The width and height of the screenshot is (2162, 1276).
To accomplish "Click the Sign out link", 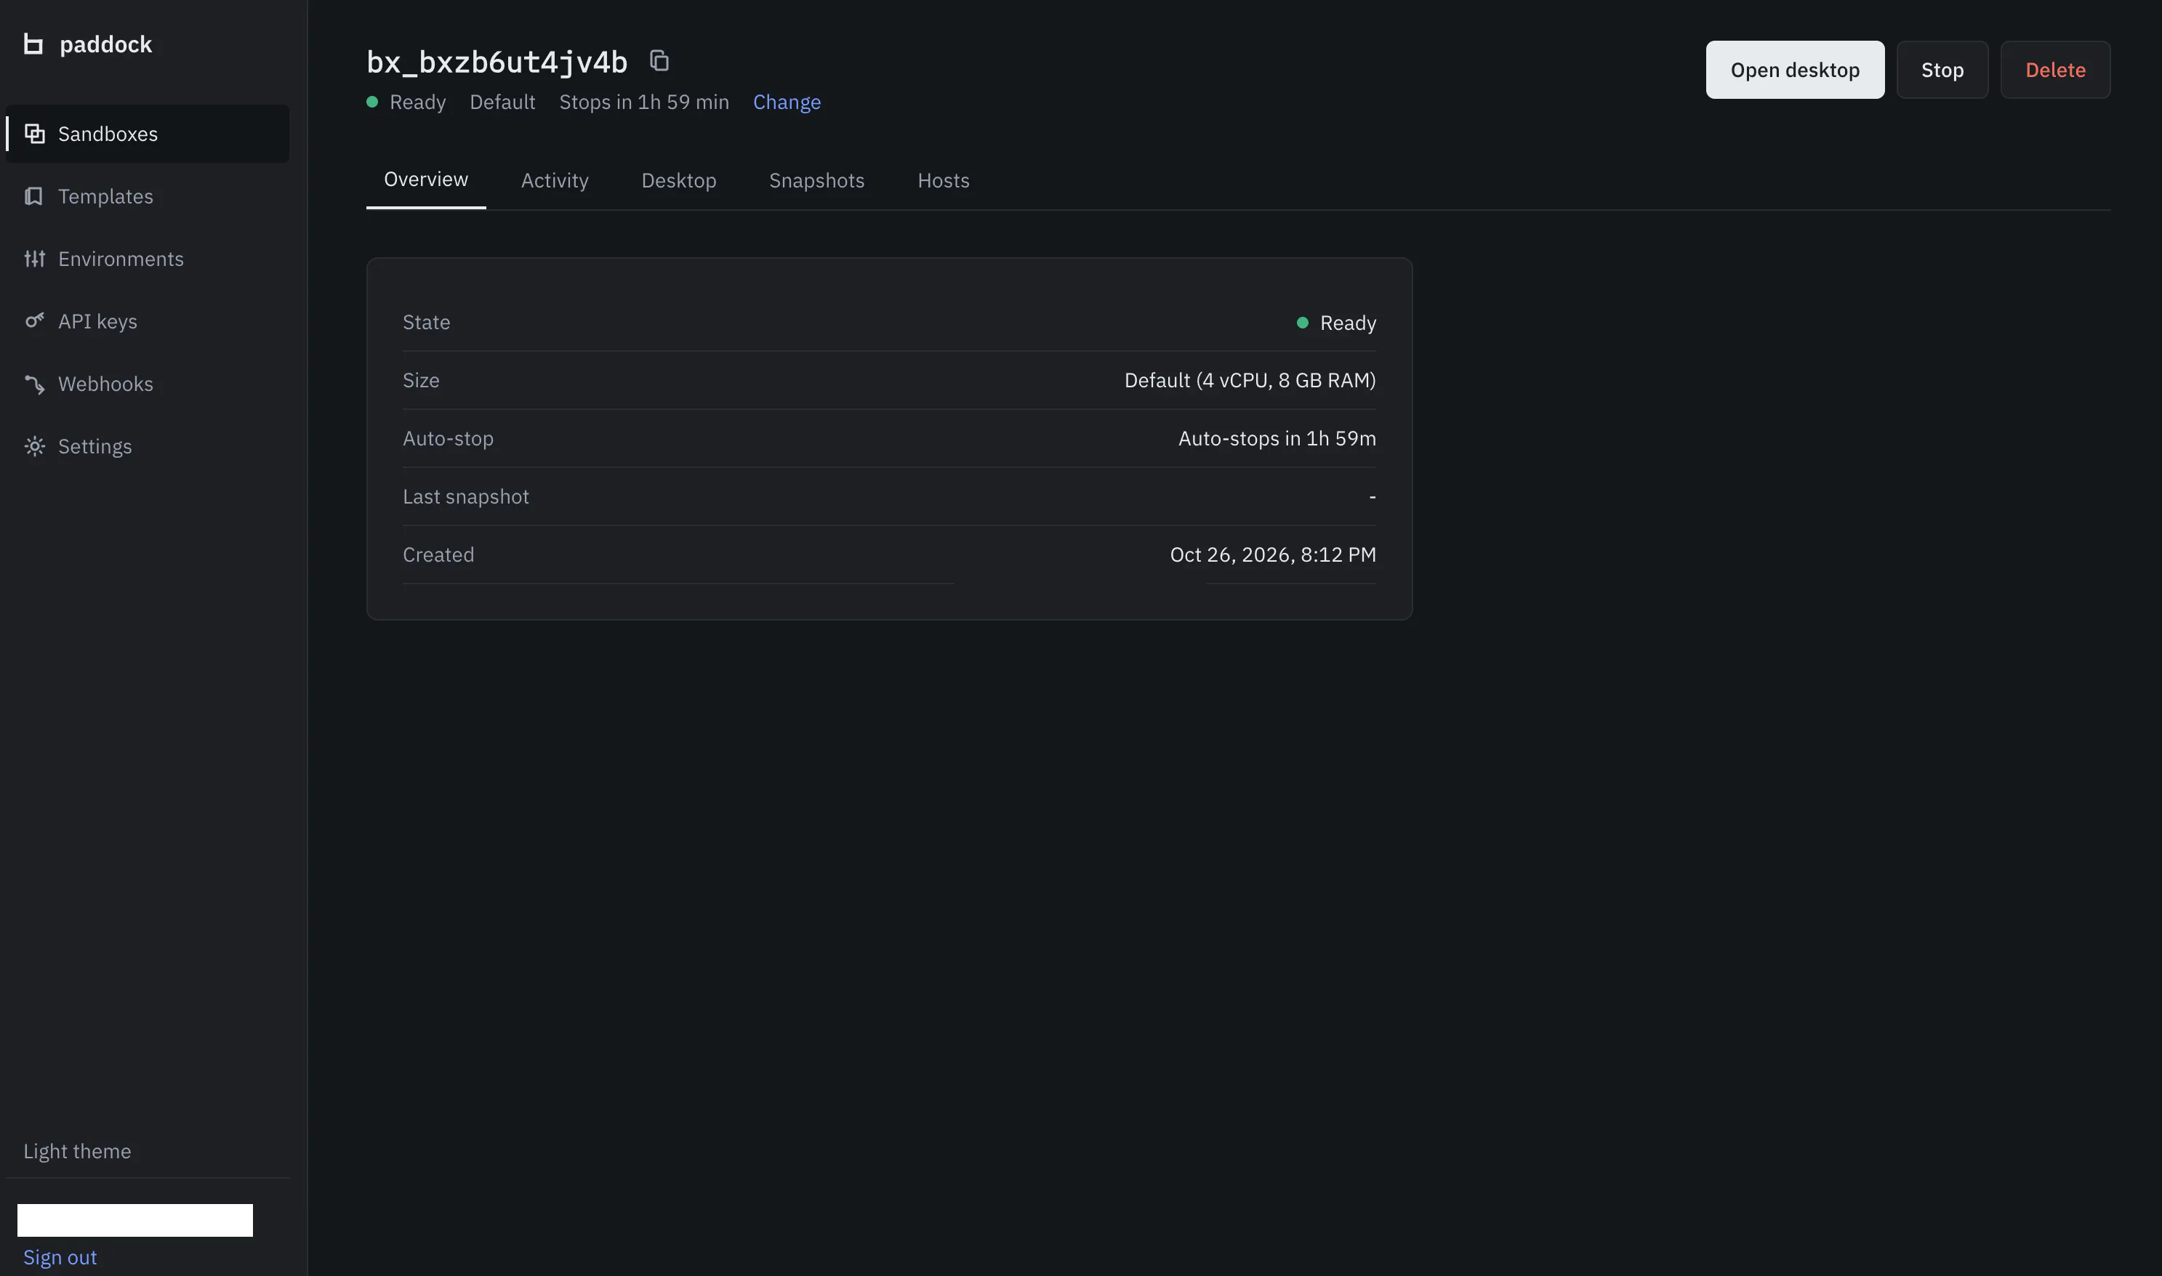I will 60,1257.
